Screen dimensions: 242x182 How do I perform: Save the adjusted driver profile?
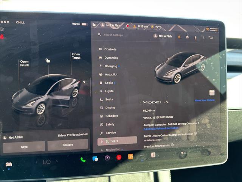coord(24,147)
